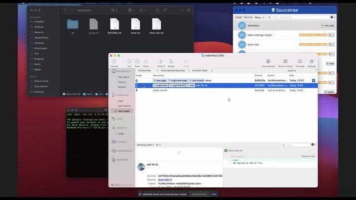Screen dimensions: 356x200
Task: Click the diff search field
Action: point(295,145)
